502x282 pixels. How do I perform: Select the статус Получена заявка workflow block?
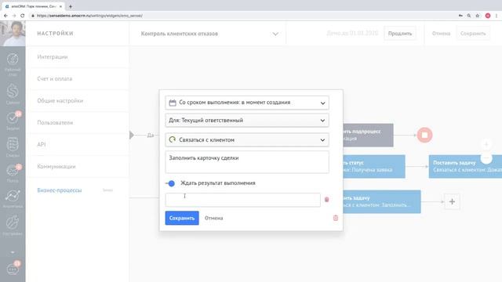(374, 167)
